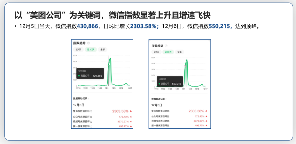Click 12月6日 date inside right chart tooltip
This screenshot has height=144, width=296.
162,79
